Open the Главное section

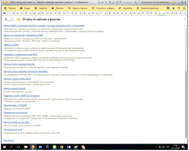coord(12,8)
